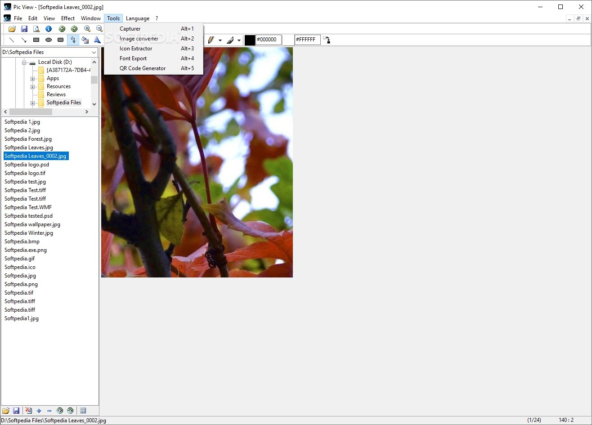Select the {A387172A-7DB4 folder in tree
592x425 pixels.
coord(68,70)
